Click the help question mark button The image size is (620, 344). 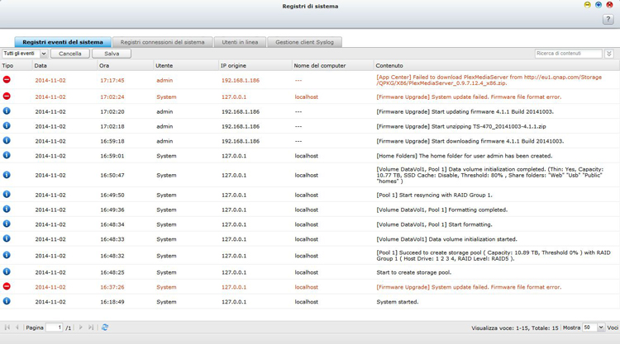[608, 20]
